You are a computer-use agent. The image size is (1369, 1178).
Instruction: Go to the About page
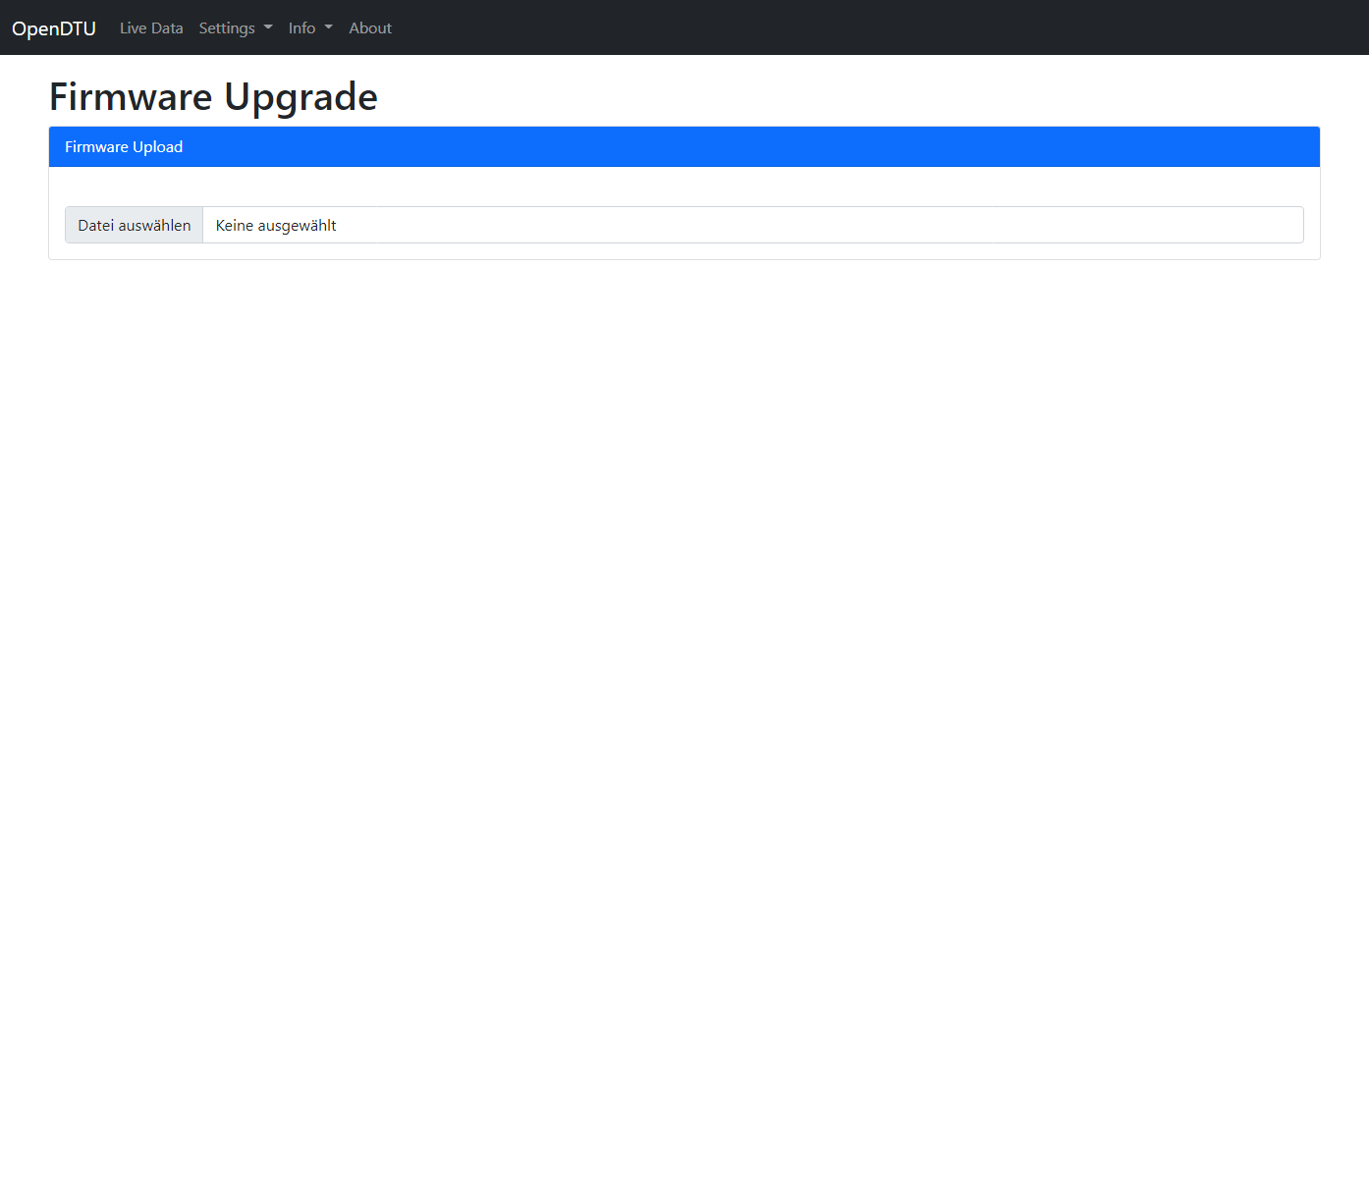point(370,28)
